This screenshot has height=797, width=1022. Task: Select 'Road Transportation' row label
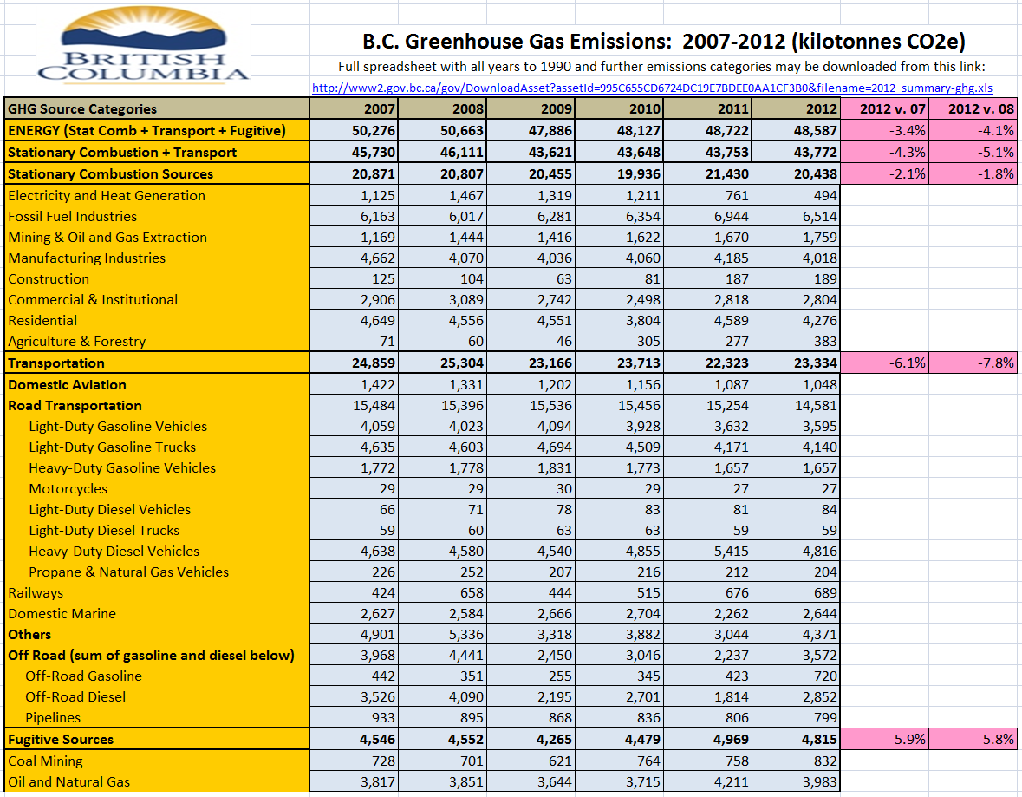157,405
